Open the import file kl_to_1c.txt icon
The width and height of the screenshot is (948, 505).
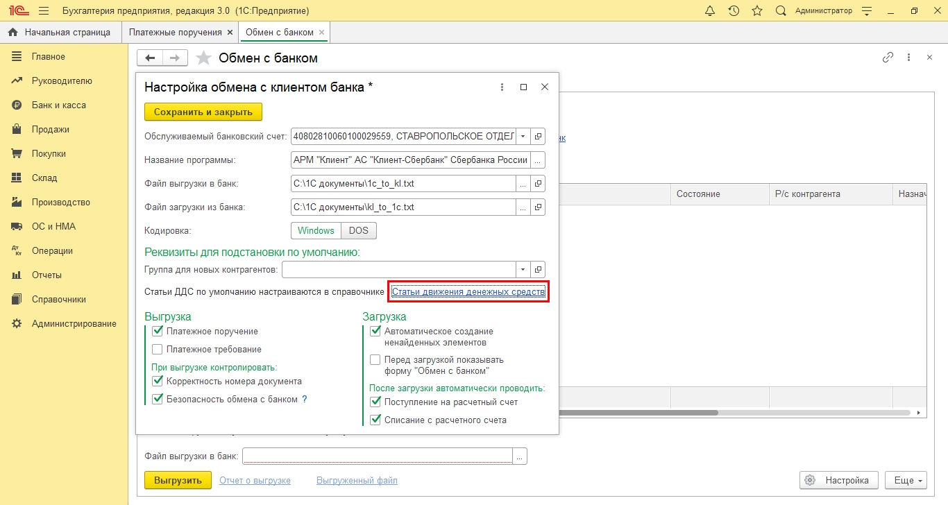pos(539,207)
